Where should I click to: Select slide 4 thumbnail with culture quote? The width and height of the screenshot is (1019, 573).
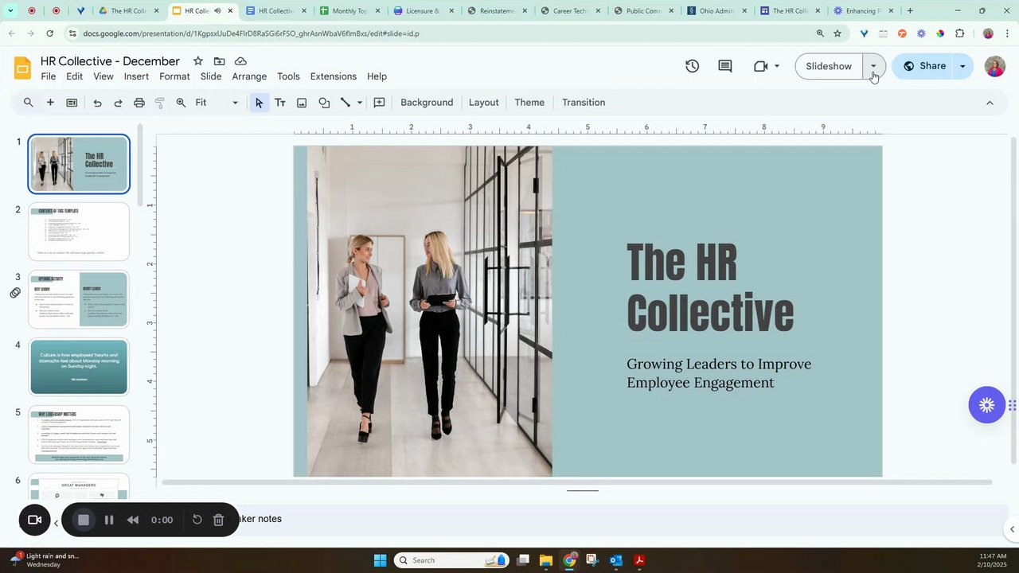point(79,367)
